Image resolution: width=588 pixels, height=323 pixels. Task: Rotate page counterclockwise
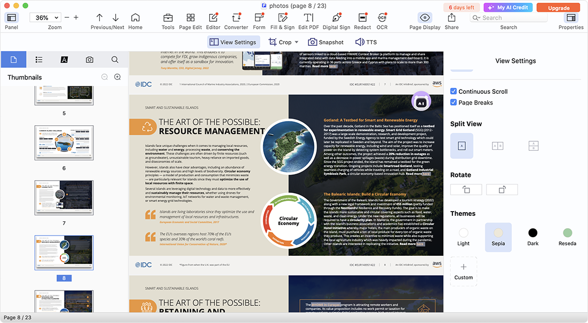(x=466, y=190)
